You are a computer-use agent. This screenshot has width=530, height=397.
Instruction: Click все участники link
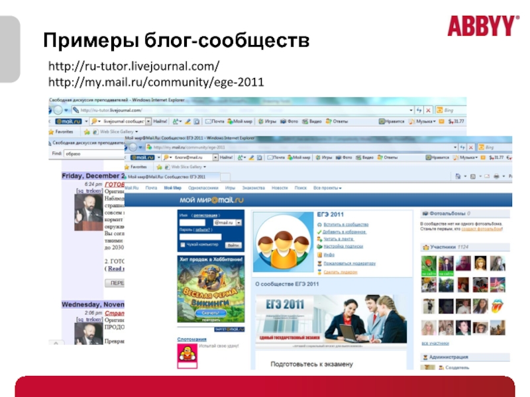click(435, 343)
